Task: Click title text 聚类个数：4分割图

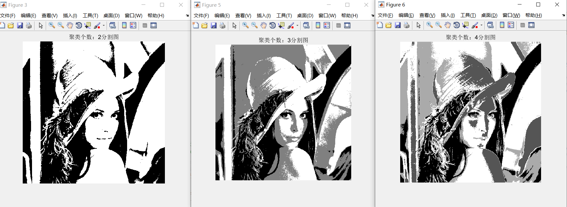Action: tap(471, 37)
